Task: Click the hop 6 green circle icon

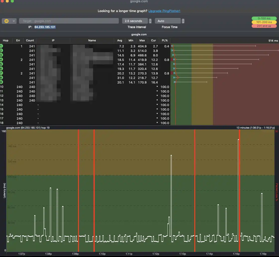Action: coord(1,69)
